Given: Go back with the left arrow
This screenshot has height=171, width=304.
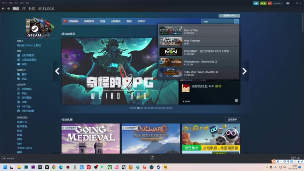Looking at the screenshot, I should tap(3, 8).
